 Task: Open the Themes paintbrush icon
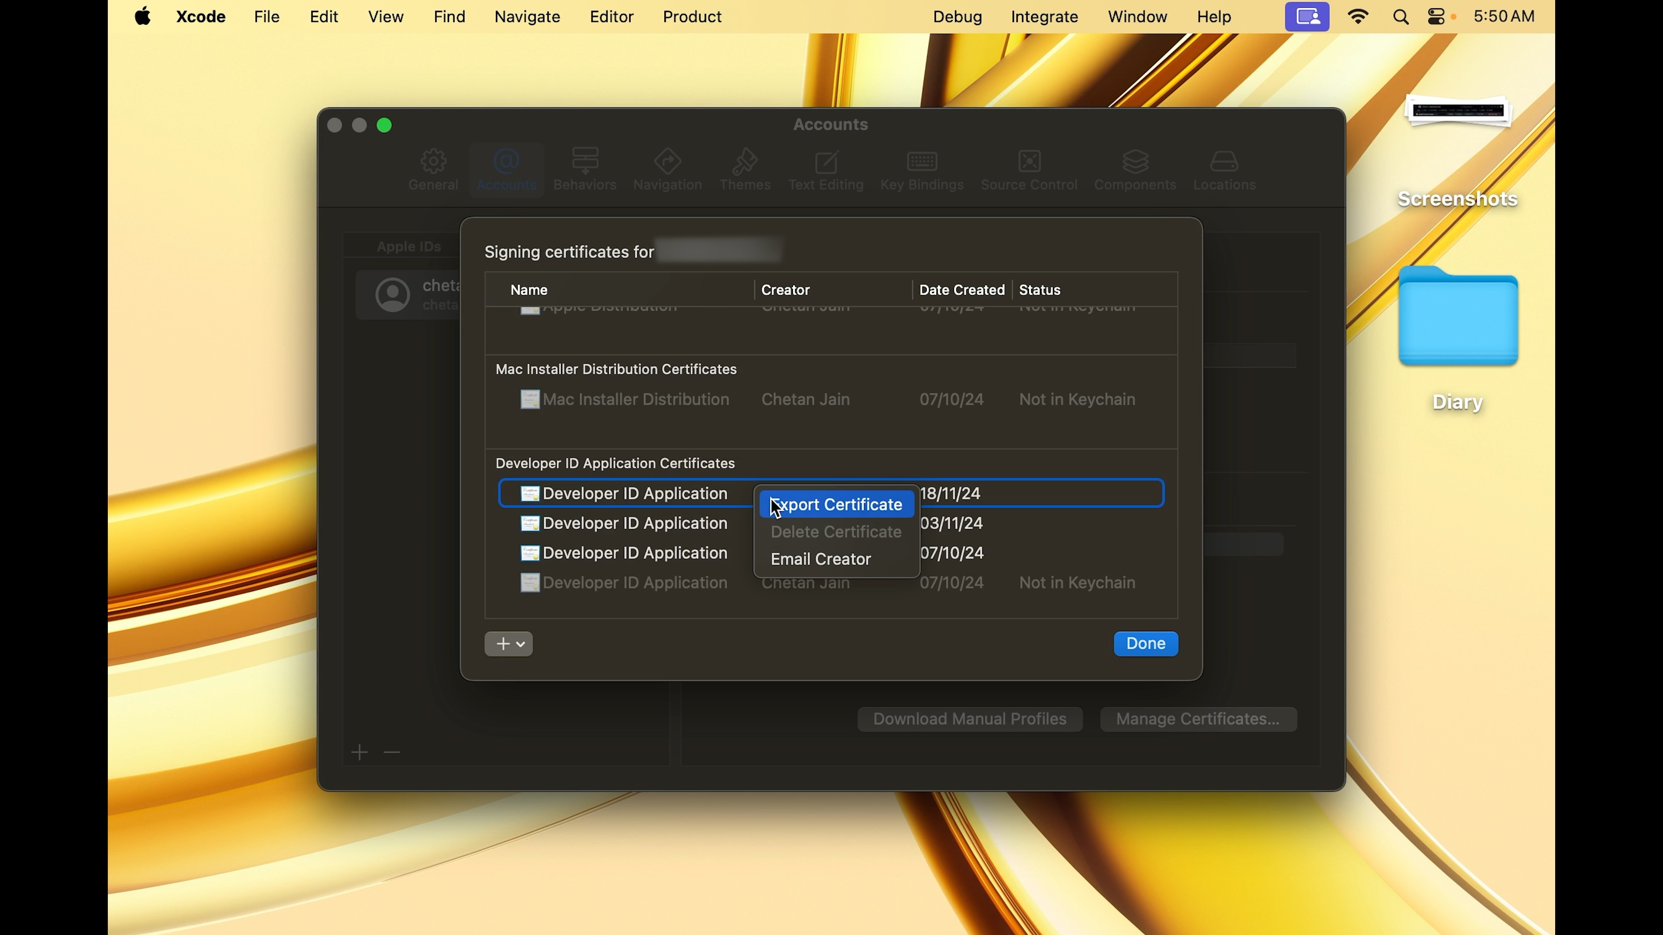tap(745, 161)
